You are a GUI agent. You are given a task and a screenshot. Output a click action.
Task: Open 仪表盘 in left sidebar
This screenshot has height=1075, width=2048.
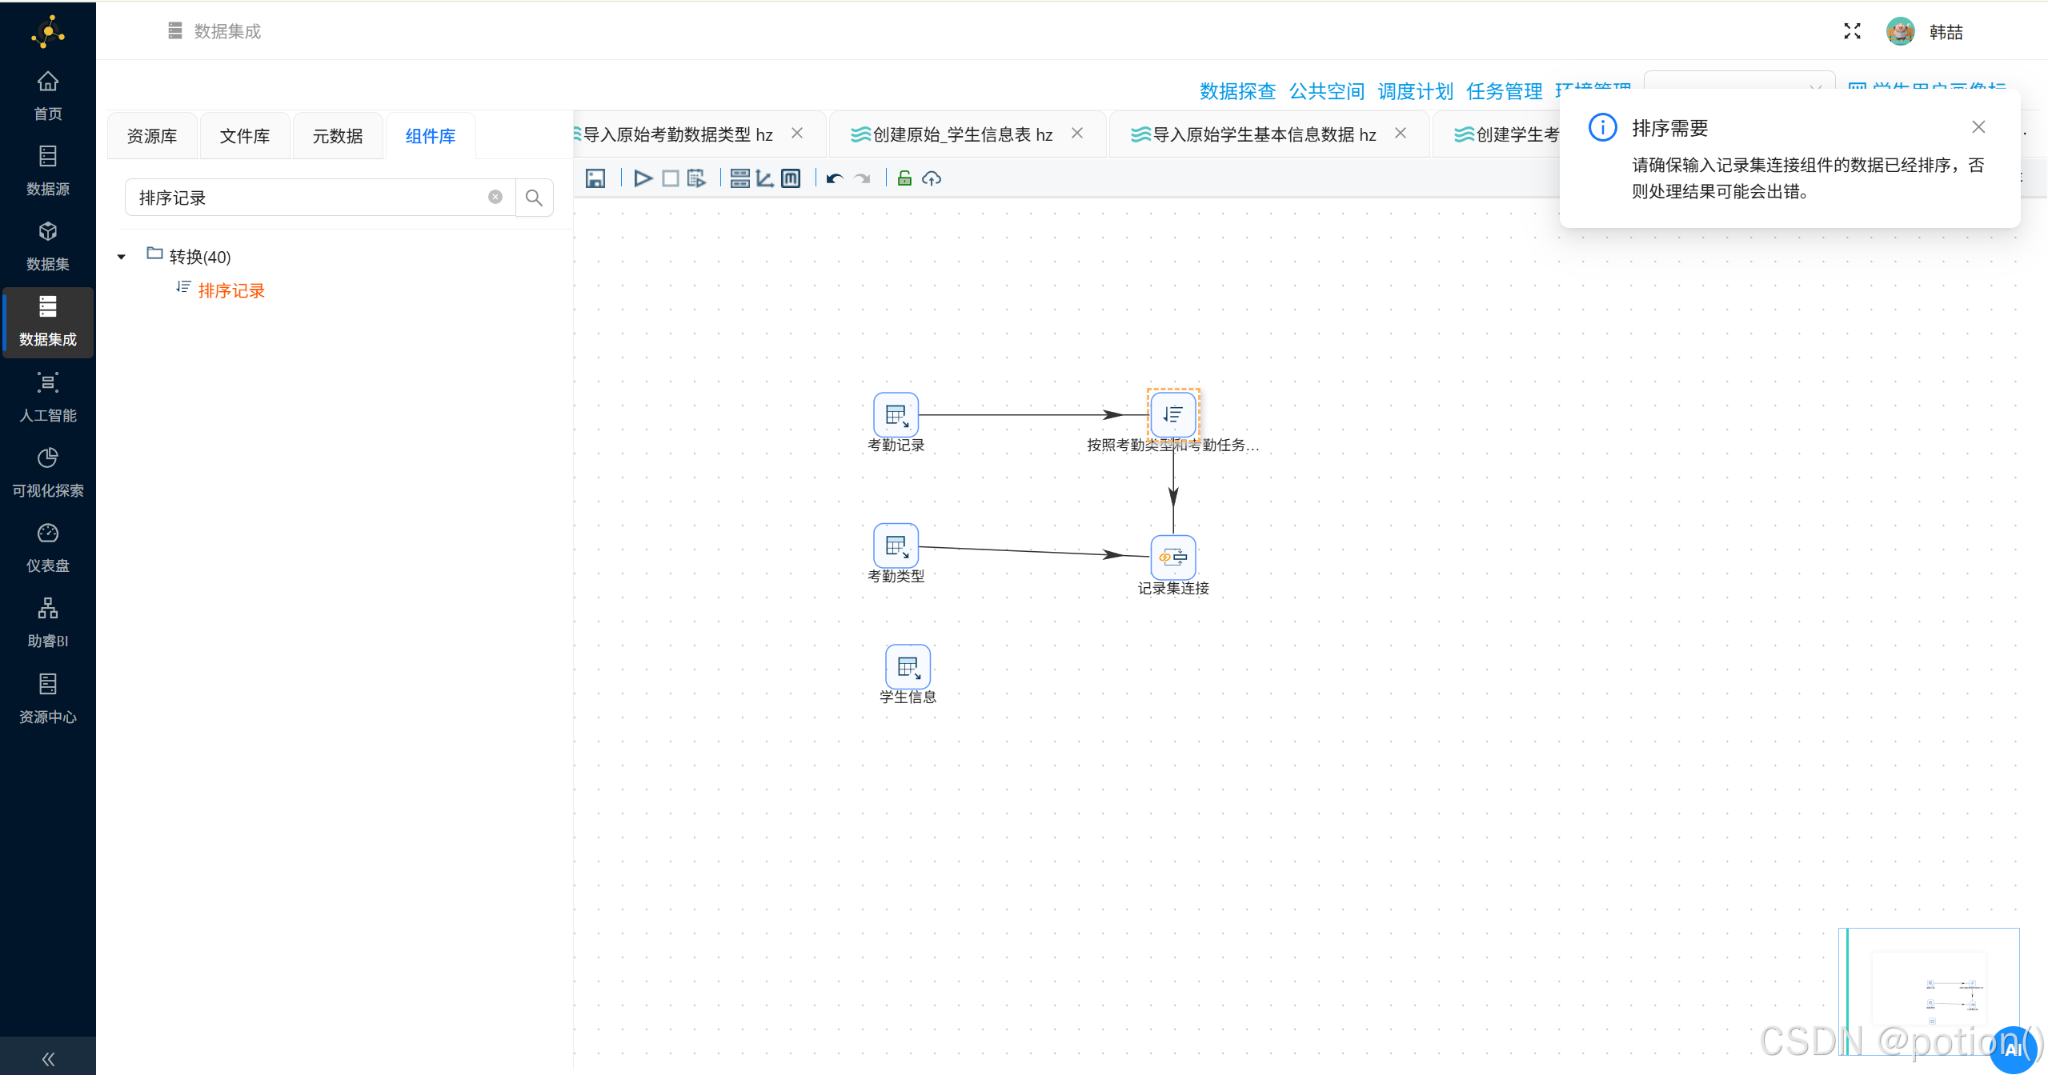48,548
